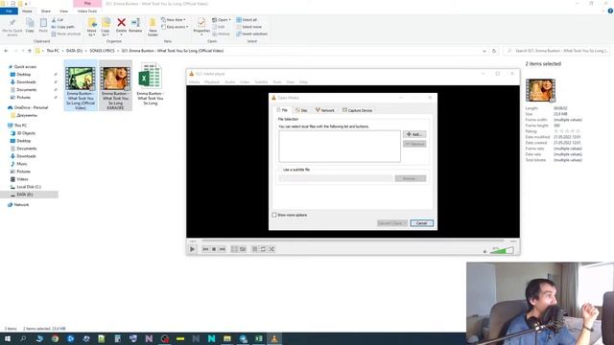Open the Explorer View tab
The width and height of the screenshot is (614, 345).
63,11
